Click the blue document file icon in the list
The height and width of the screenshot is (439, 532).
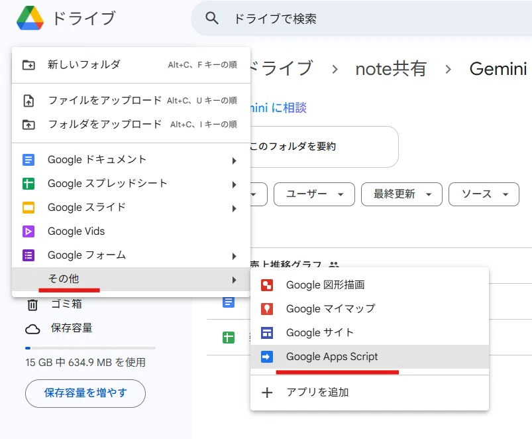click(x=229, y=302)
